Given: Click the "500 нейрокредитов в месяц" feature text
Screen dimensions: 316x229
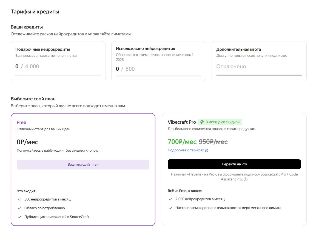Looking at the screenshot, I should click(x=47, y=199).
